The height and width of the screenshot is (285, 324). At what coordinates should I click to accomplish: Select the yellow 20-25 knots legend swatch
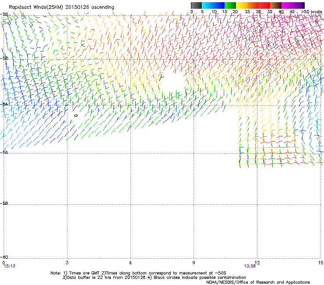tap(242, 5)
